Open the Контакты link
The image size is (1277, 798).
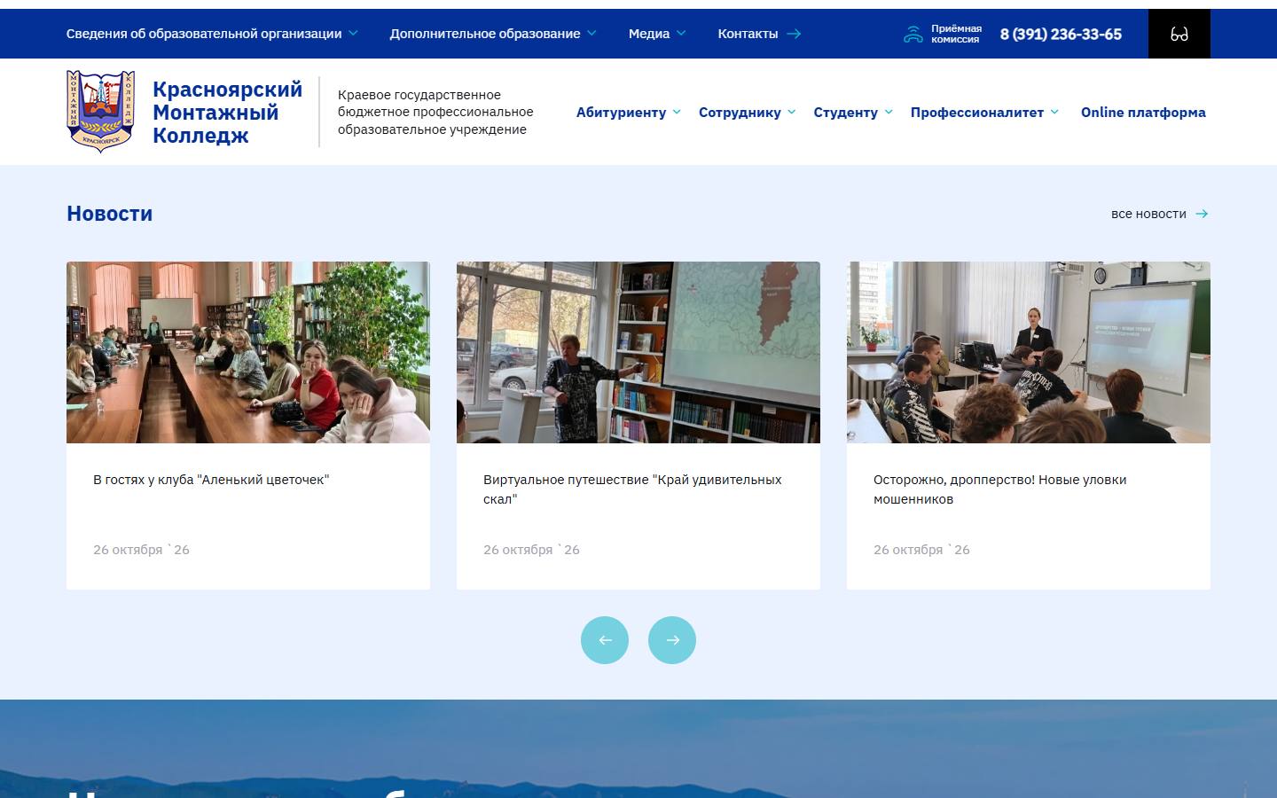[x=748, y=34]
